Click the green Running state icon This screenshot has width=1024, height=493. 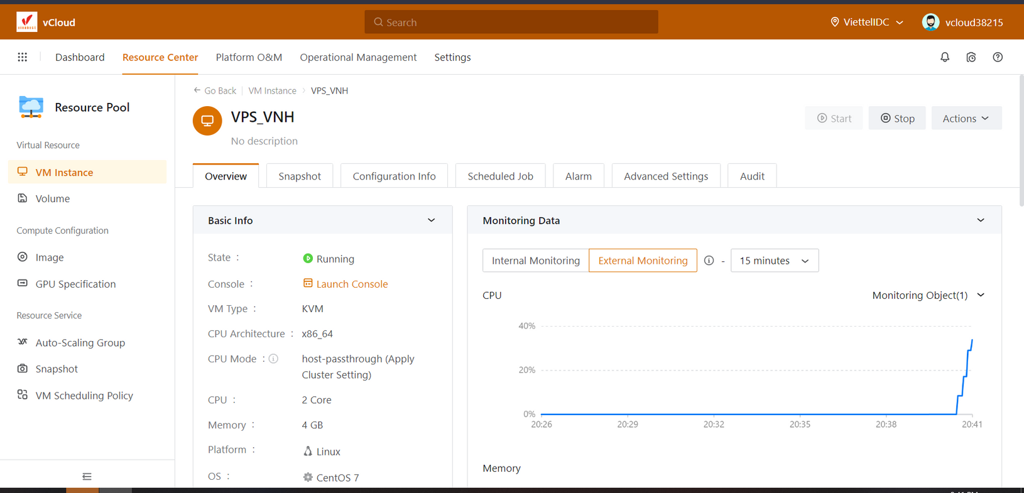tap(308, 258)
